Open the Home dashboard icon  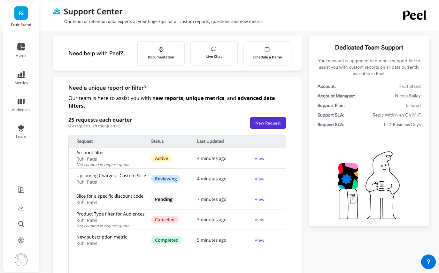click(21, 47)
